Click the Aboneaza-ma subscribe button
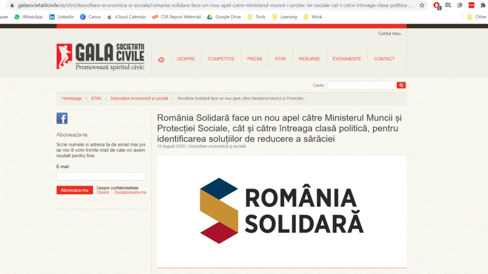This screenshot has width=488, height=274. 75,190
